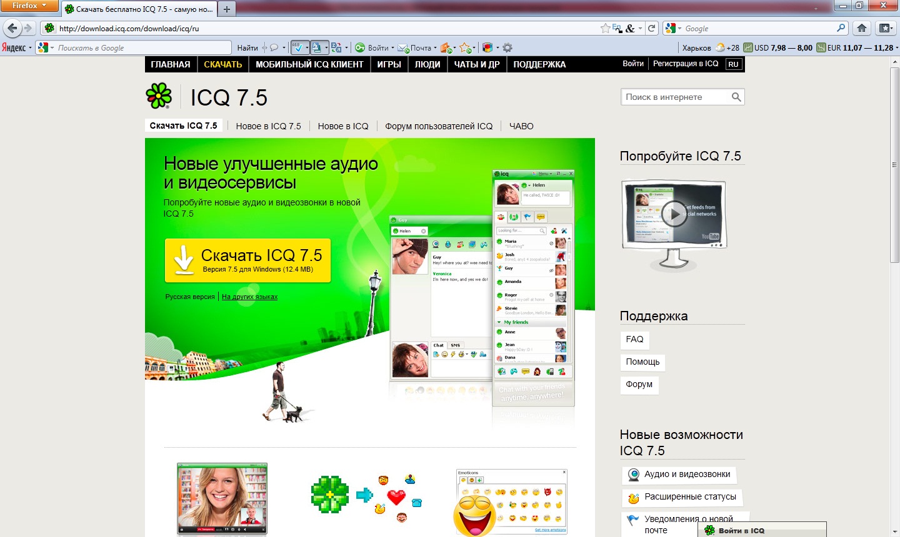Open the Форум support link
Image resolution: width=900 pixels, height=537 pixels.
(x=639, y=384)
